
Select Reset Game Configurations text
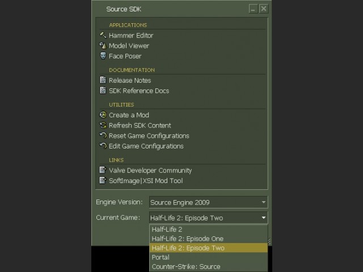coord(149,136)
